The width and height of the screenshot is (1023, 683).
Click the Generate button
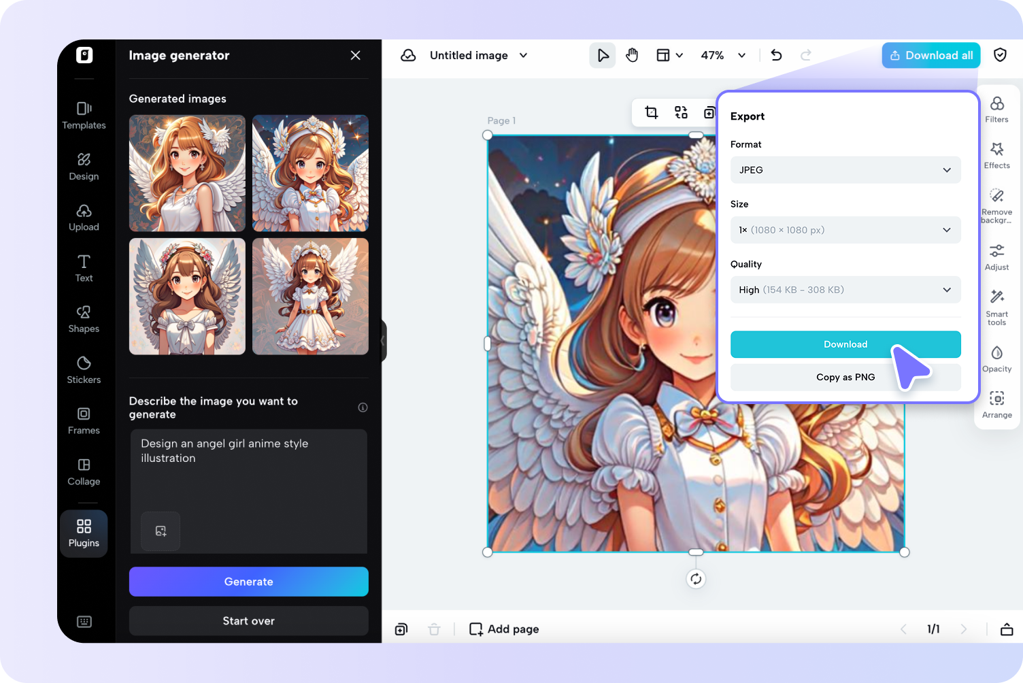click(x=249, y=582)
